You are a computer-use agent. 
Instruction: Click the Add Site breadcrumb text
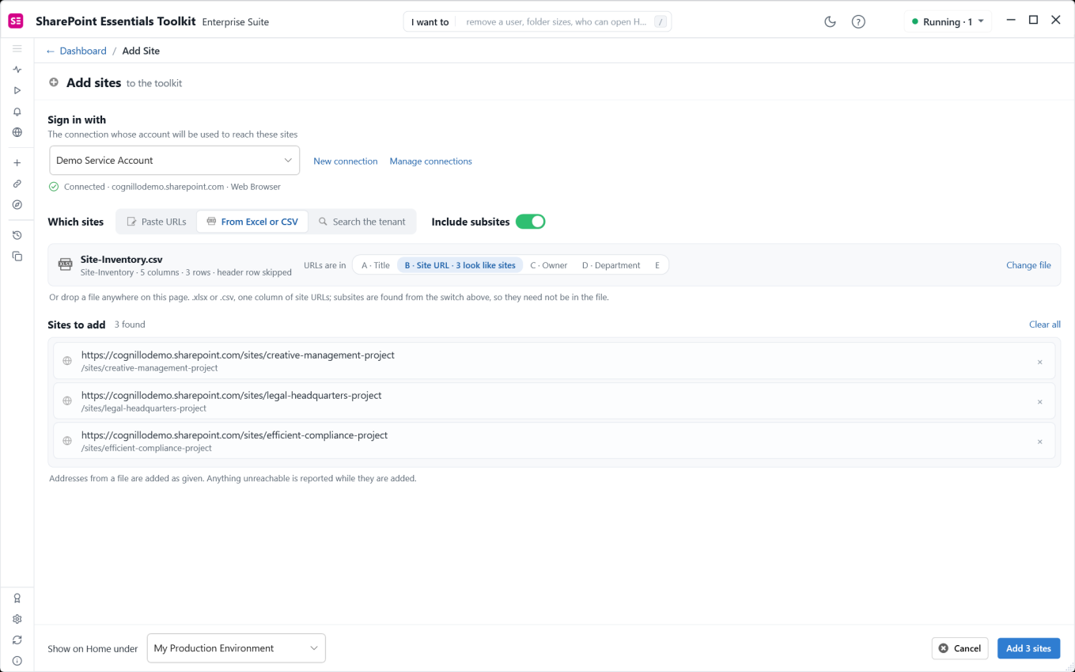141,51
